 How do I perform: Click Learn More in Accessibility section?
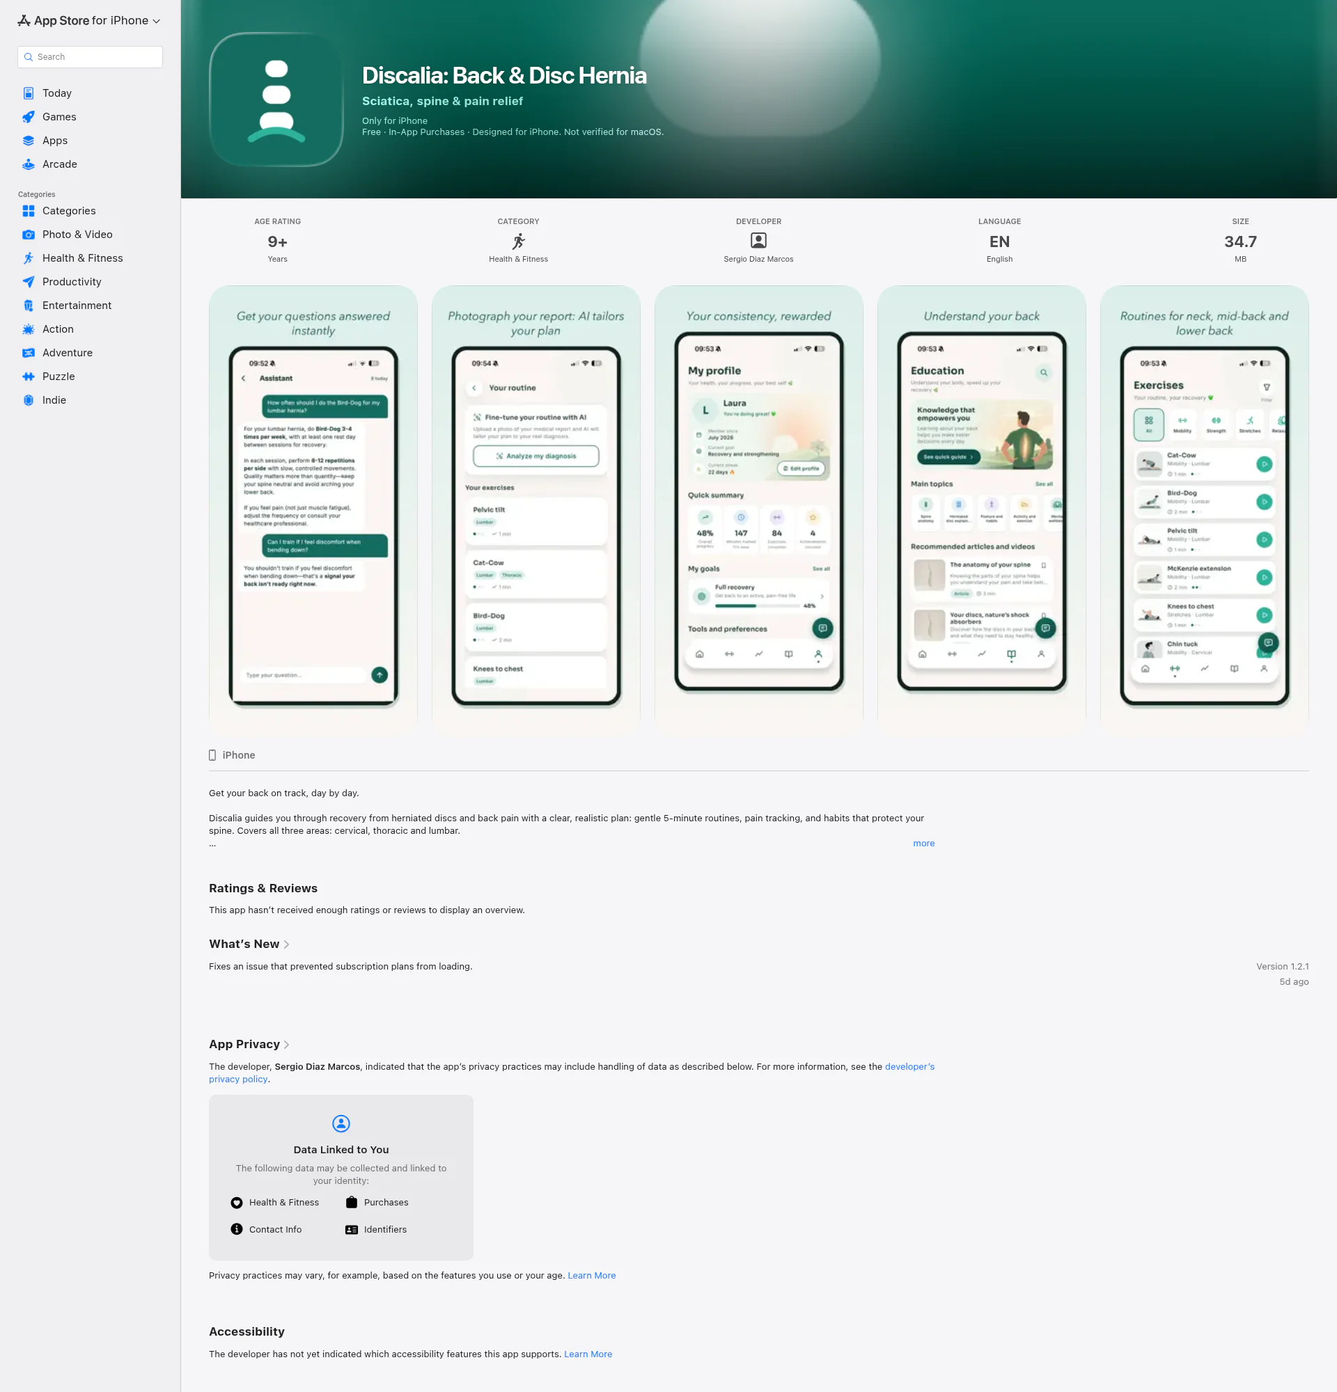pyautogui.click(x=588, y=1354)
